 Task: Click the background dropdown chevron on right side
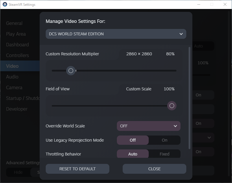pyautogui.click(x=209, y=138)
